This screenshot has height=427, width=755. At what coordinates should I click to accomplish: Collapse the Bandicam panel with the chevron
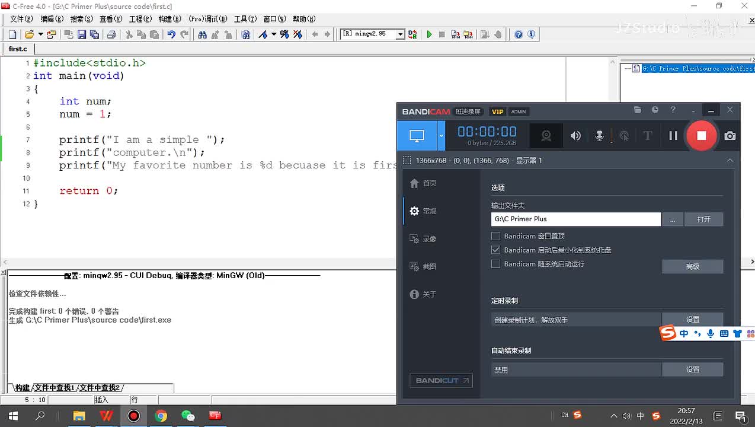tap(730, 160)
